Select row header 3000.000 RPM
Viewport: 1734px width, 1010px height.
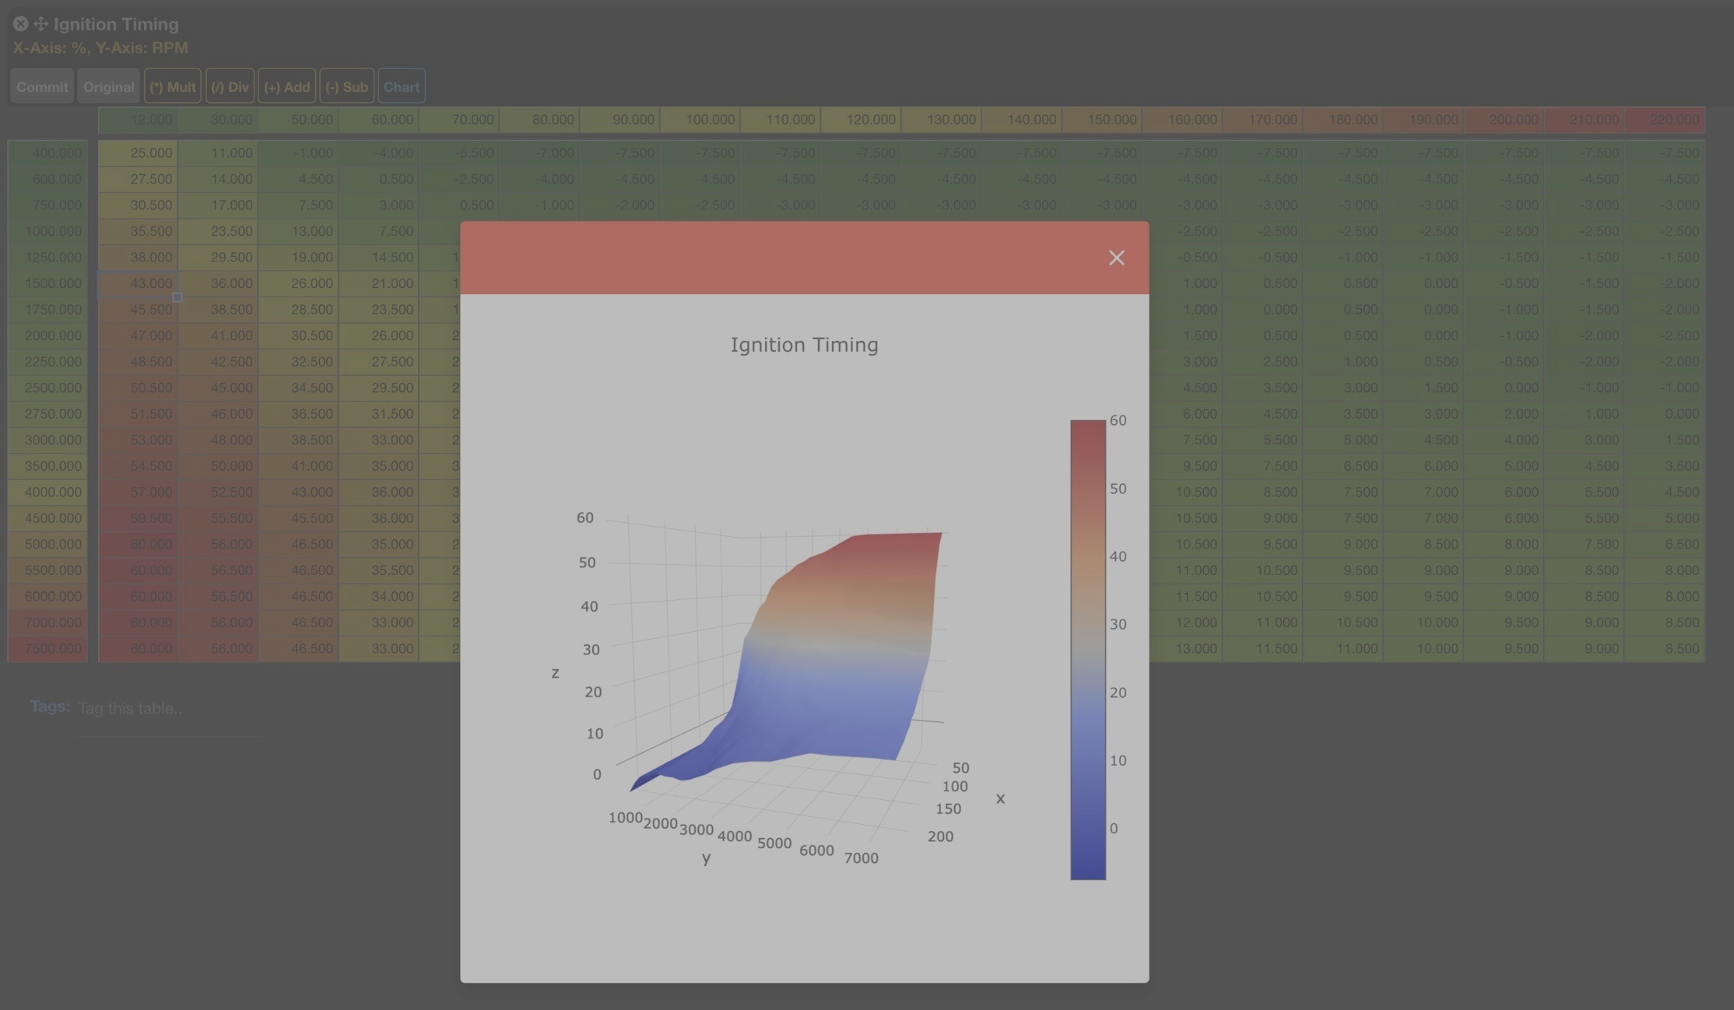pyautogui.click(x=47, y=440)
